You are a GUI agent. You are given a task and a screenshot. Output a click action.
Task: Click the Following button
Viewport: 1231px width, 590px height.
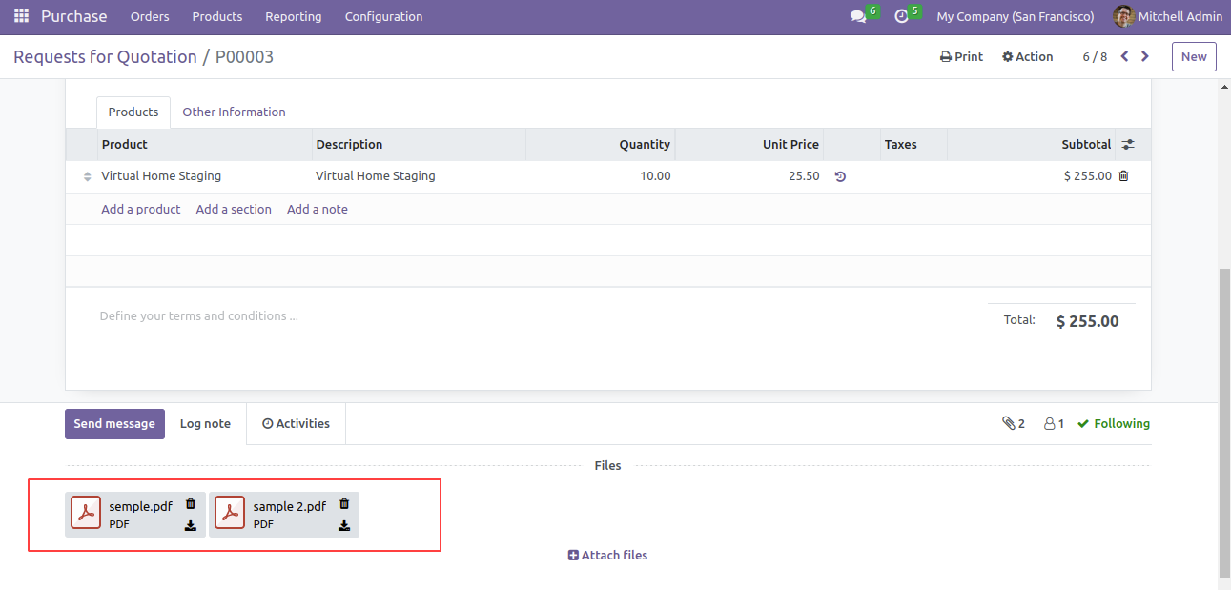(1114, 423)
